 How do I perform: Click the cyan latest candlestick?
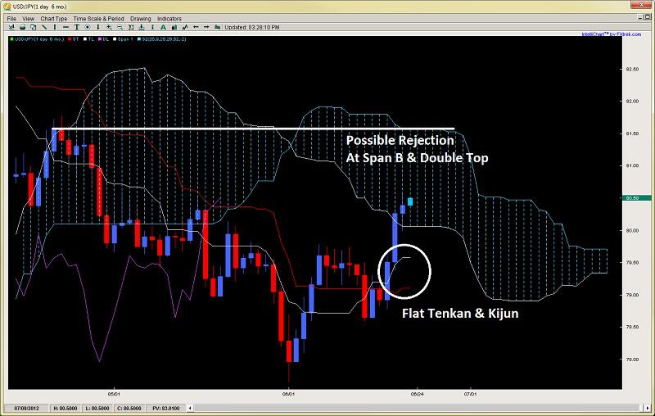(410, 201)
